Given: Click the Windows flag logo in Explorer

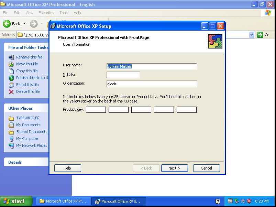Looking at the screenshot, I should 268,13.
